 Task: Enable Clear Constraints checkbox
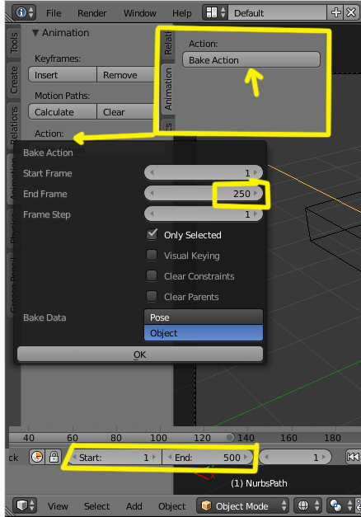[x=152, y=275]
